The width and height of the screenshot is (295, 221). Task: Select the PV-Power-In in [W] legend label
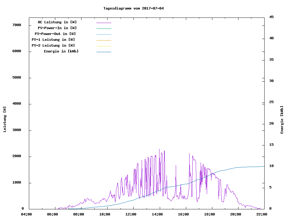pyautogui.click(x=57, y=28)
